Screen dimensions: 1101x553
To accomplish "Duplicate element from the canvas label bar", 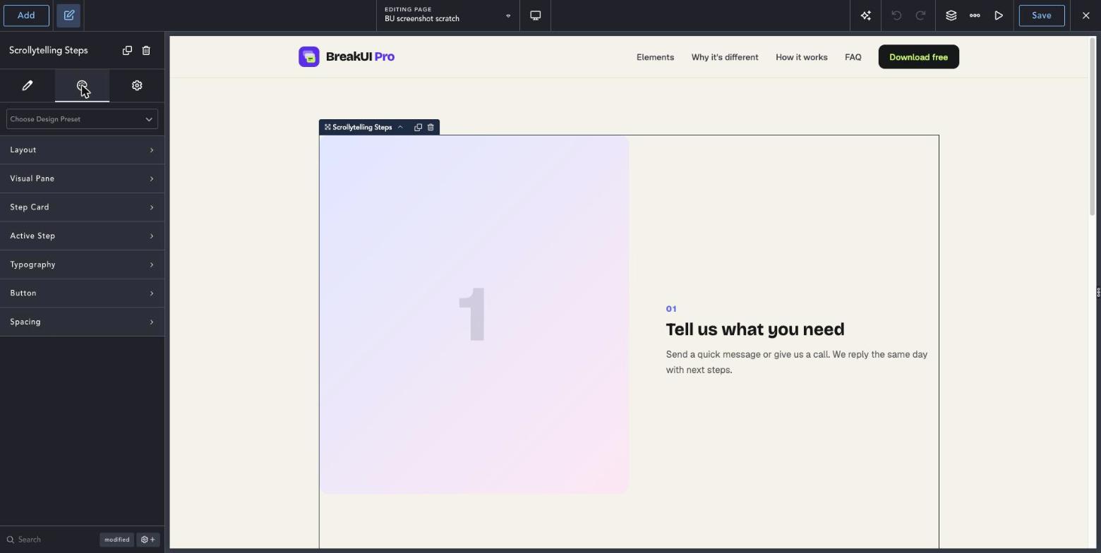I will coord(418,128).
